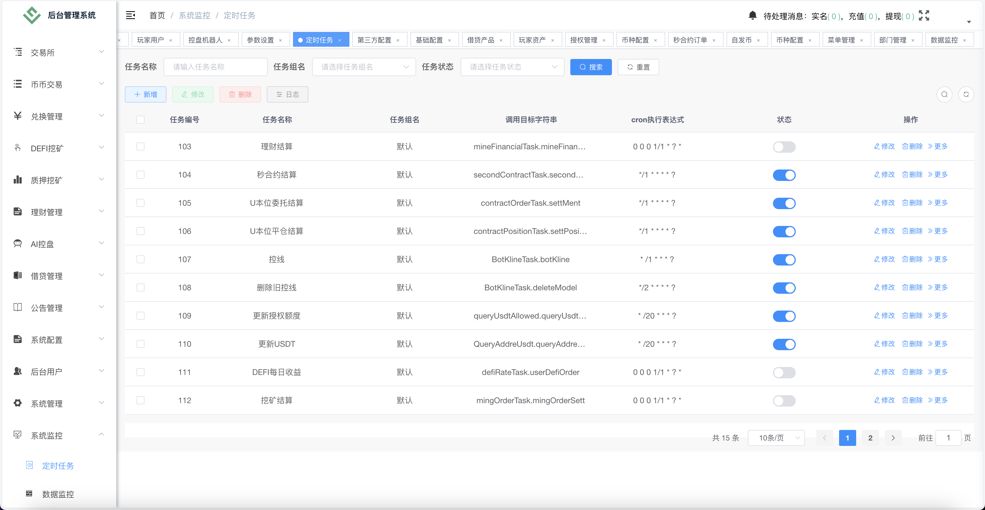Click the 搜索 search button
This screenshot has width=985, height=510.
[591, 67]
